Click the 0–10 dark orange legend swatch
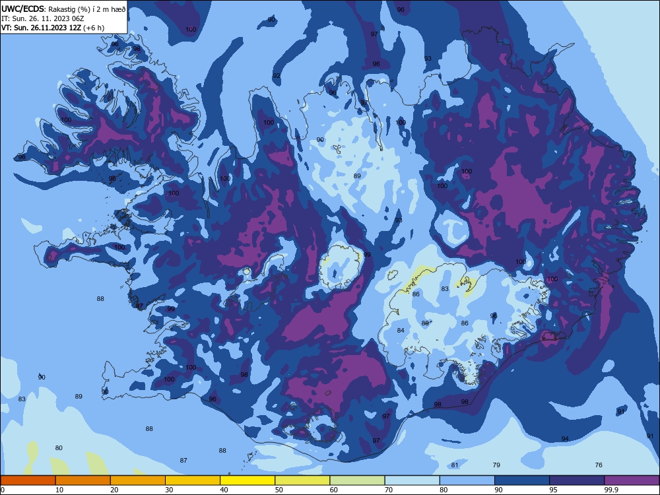 [28, 480]
